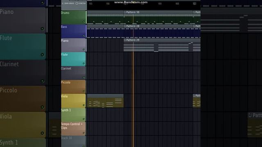Jump to bar 160 on the timeline
262x147 pixels.
(x=177, y=4)
